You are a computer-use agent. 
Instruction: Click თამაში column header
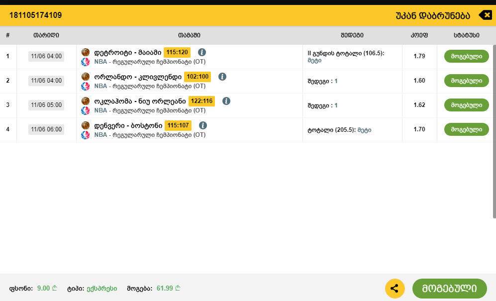pos(189,35)
